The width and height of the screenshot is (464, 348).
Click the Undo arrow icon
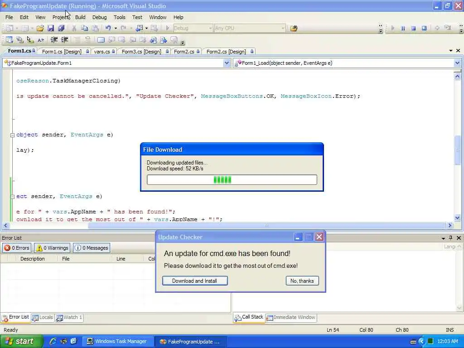[108, 28]
